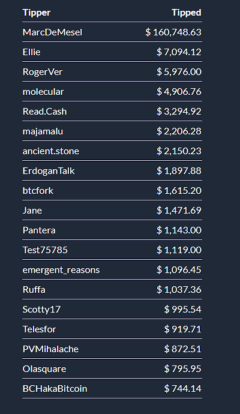Open Read.Cash tipper entry
Screen dimensions: 240x414
[x=44, y=112]
